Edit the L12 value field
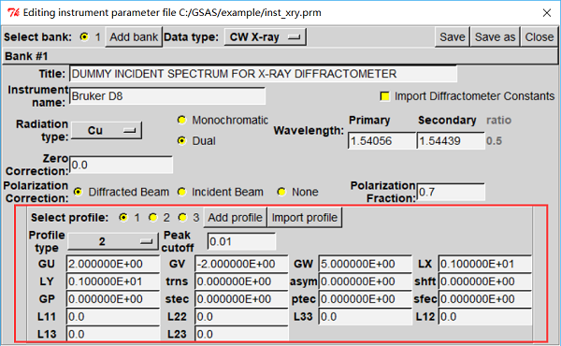The width and height of the screenshot is (561, 346). [x=485, y=317]
